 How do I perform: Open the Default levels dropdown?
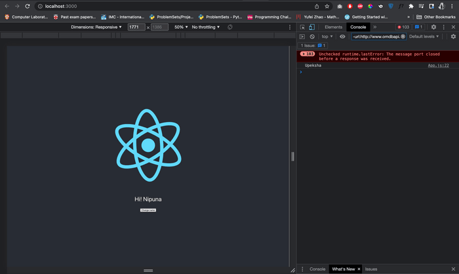[424, 37]
